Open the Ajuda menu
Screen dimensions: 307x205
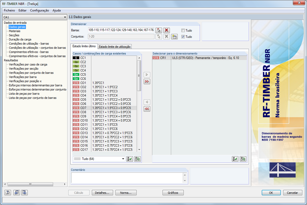pyautogui.click(x=57, y=10)
